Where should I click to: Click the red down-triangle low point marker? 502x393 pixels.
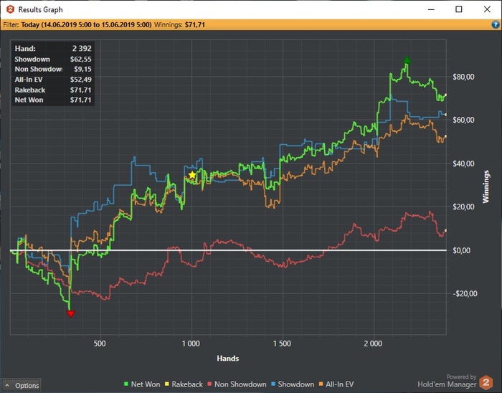coord(70,313)
